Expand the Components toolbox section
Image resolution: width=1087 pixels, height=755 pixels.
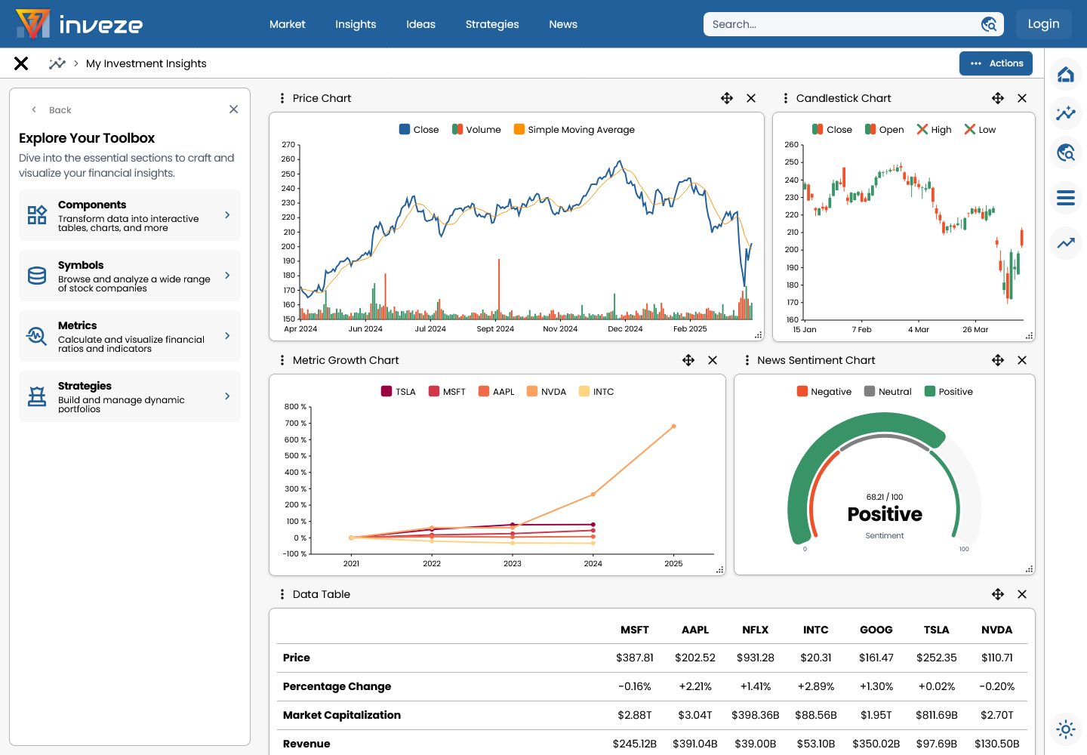point(130,215)
